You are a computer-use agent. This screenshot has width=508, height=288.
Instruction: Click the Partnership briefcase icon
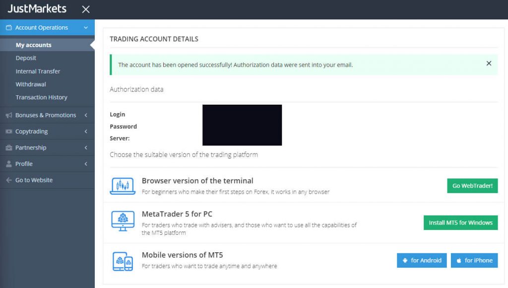coord(8,148)
